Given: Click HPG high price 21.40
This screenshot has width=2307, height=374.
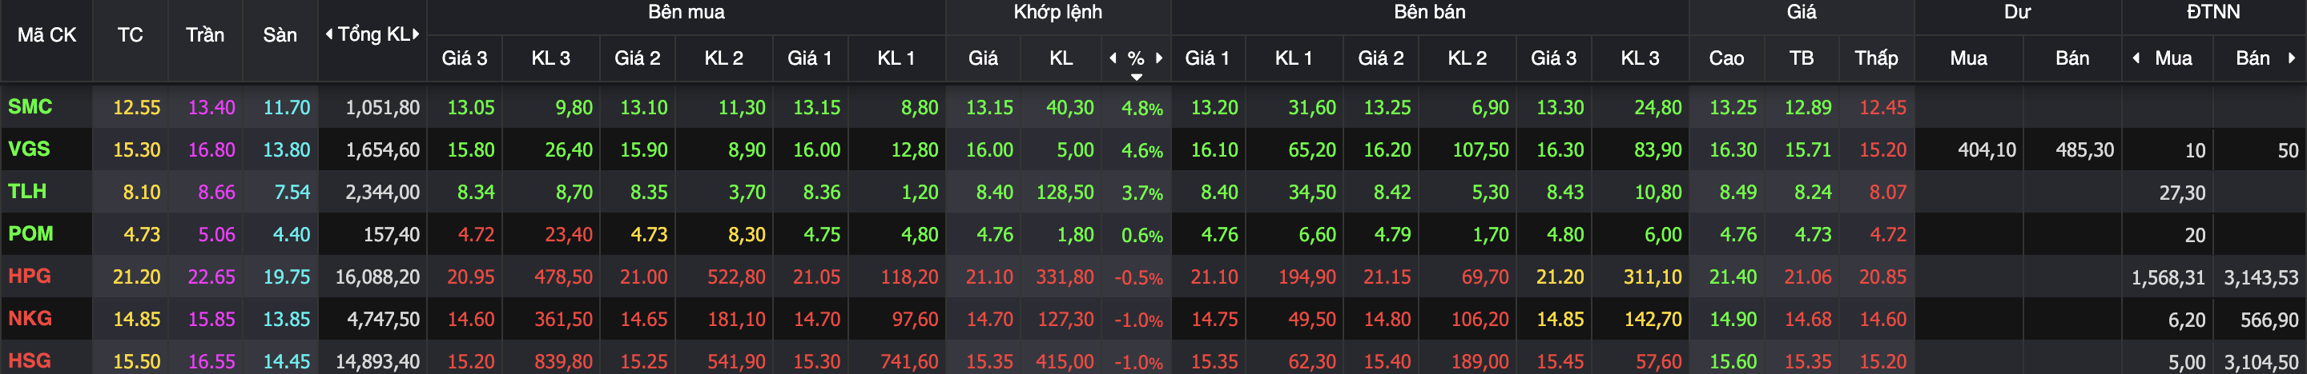Looking at the screenshot, I should 1733,277.
